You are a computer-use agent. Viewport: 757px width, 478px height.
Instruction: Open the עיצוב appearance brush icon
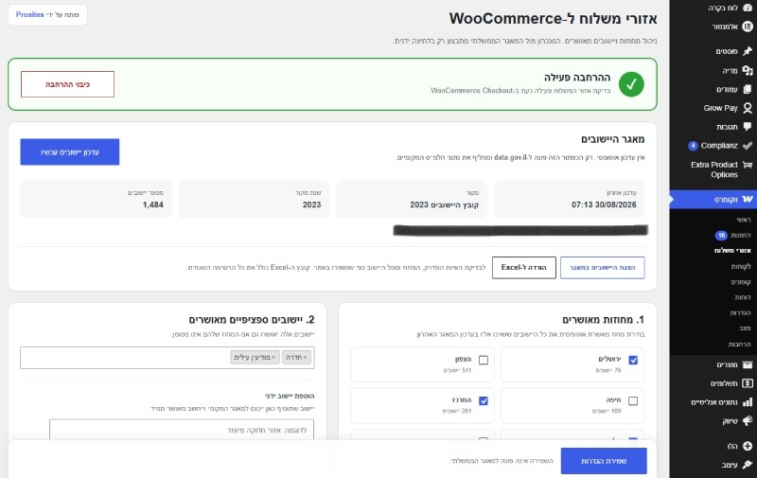(748, 465)
